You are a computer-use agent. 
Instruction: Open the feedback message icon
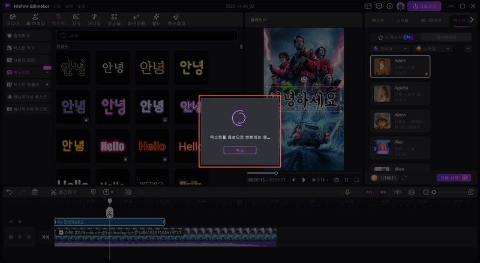pos(379,6)
